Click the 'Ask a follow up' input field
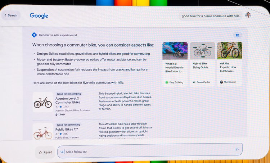This screenshot has height=163, width=270. click(150, 151)
